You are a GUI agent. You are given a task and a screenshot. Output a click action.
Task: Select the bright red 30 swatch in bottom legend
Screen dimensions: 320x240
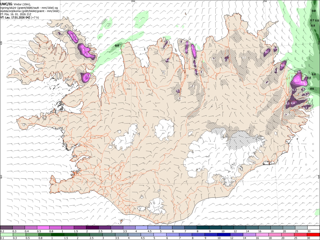(313, 234)
